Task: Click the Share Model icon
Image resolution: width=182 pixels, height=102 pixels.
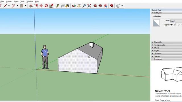Action: 100,6
